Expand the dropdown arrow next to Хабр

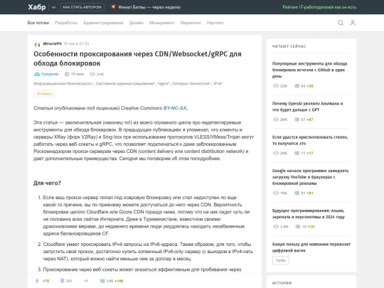point(53,7)
